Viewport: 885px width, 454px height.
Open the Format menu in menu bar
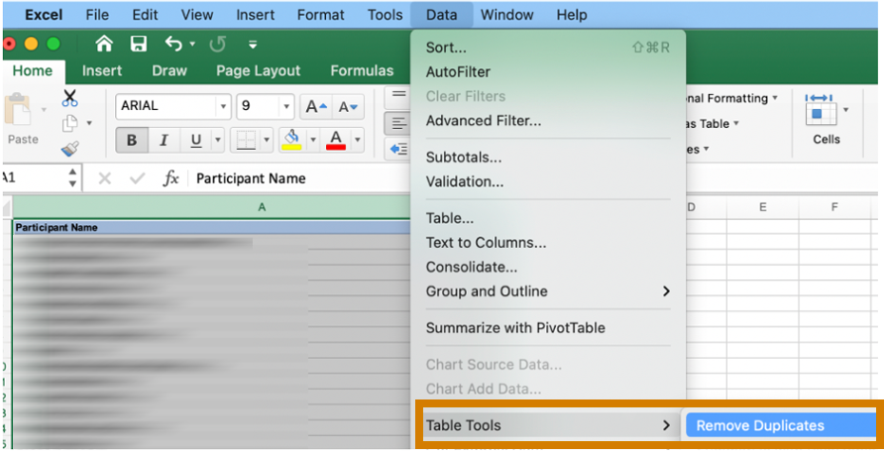pyautogui.click(x=320, y=15)
